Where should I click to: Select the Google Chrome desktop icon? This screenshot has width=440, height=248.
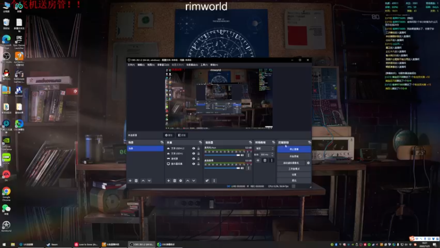(x=6, y=194)
